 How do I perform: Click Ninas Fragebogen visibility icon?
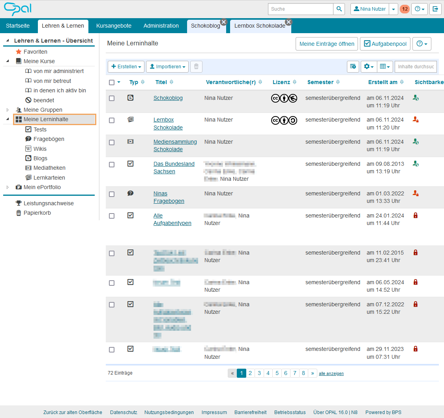click(x=416, y=193)
